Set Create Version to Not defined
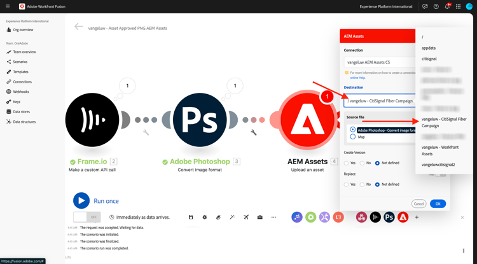Image resolution: width=477 pixels, height=264 pixels. tap(377, 163)
